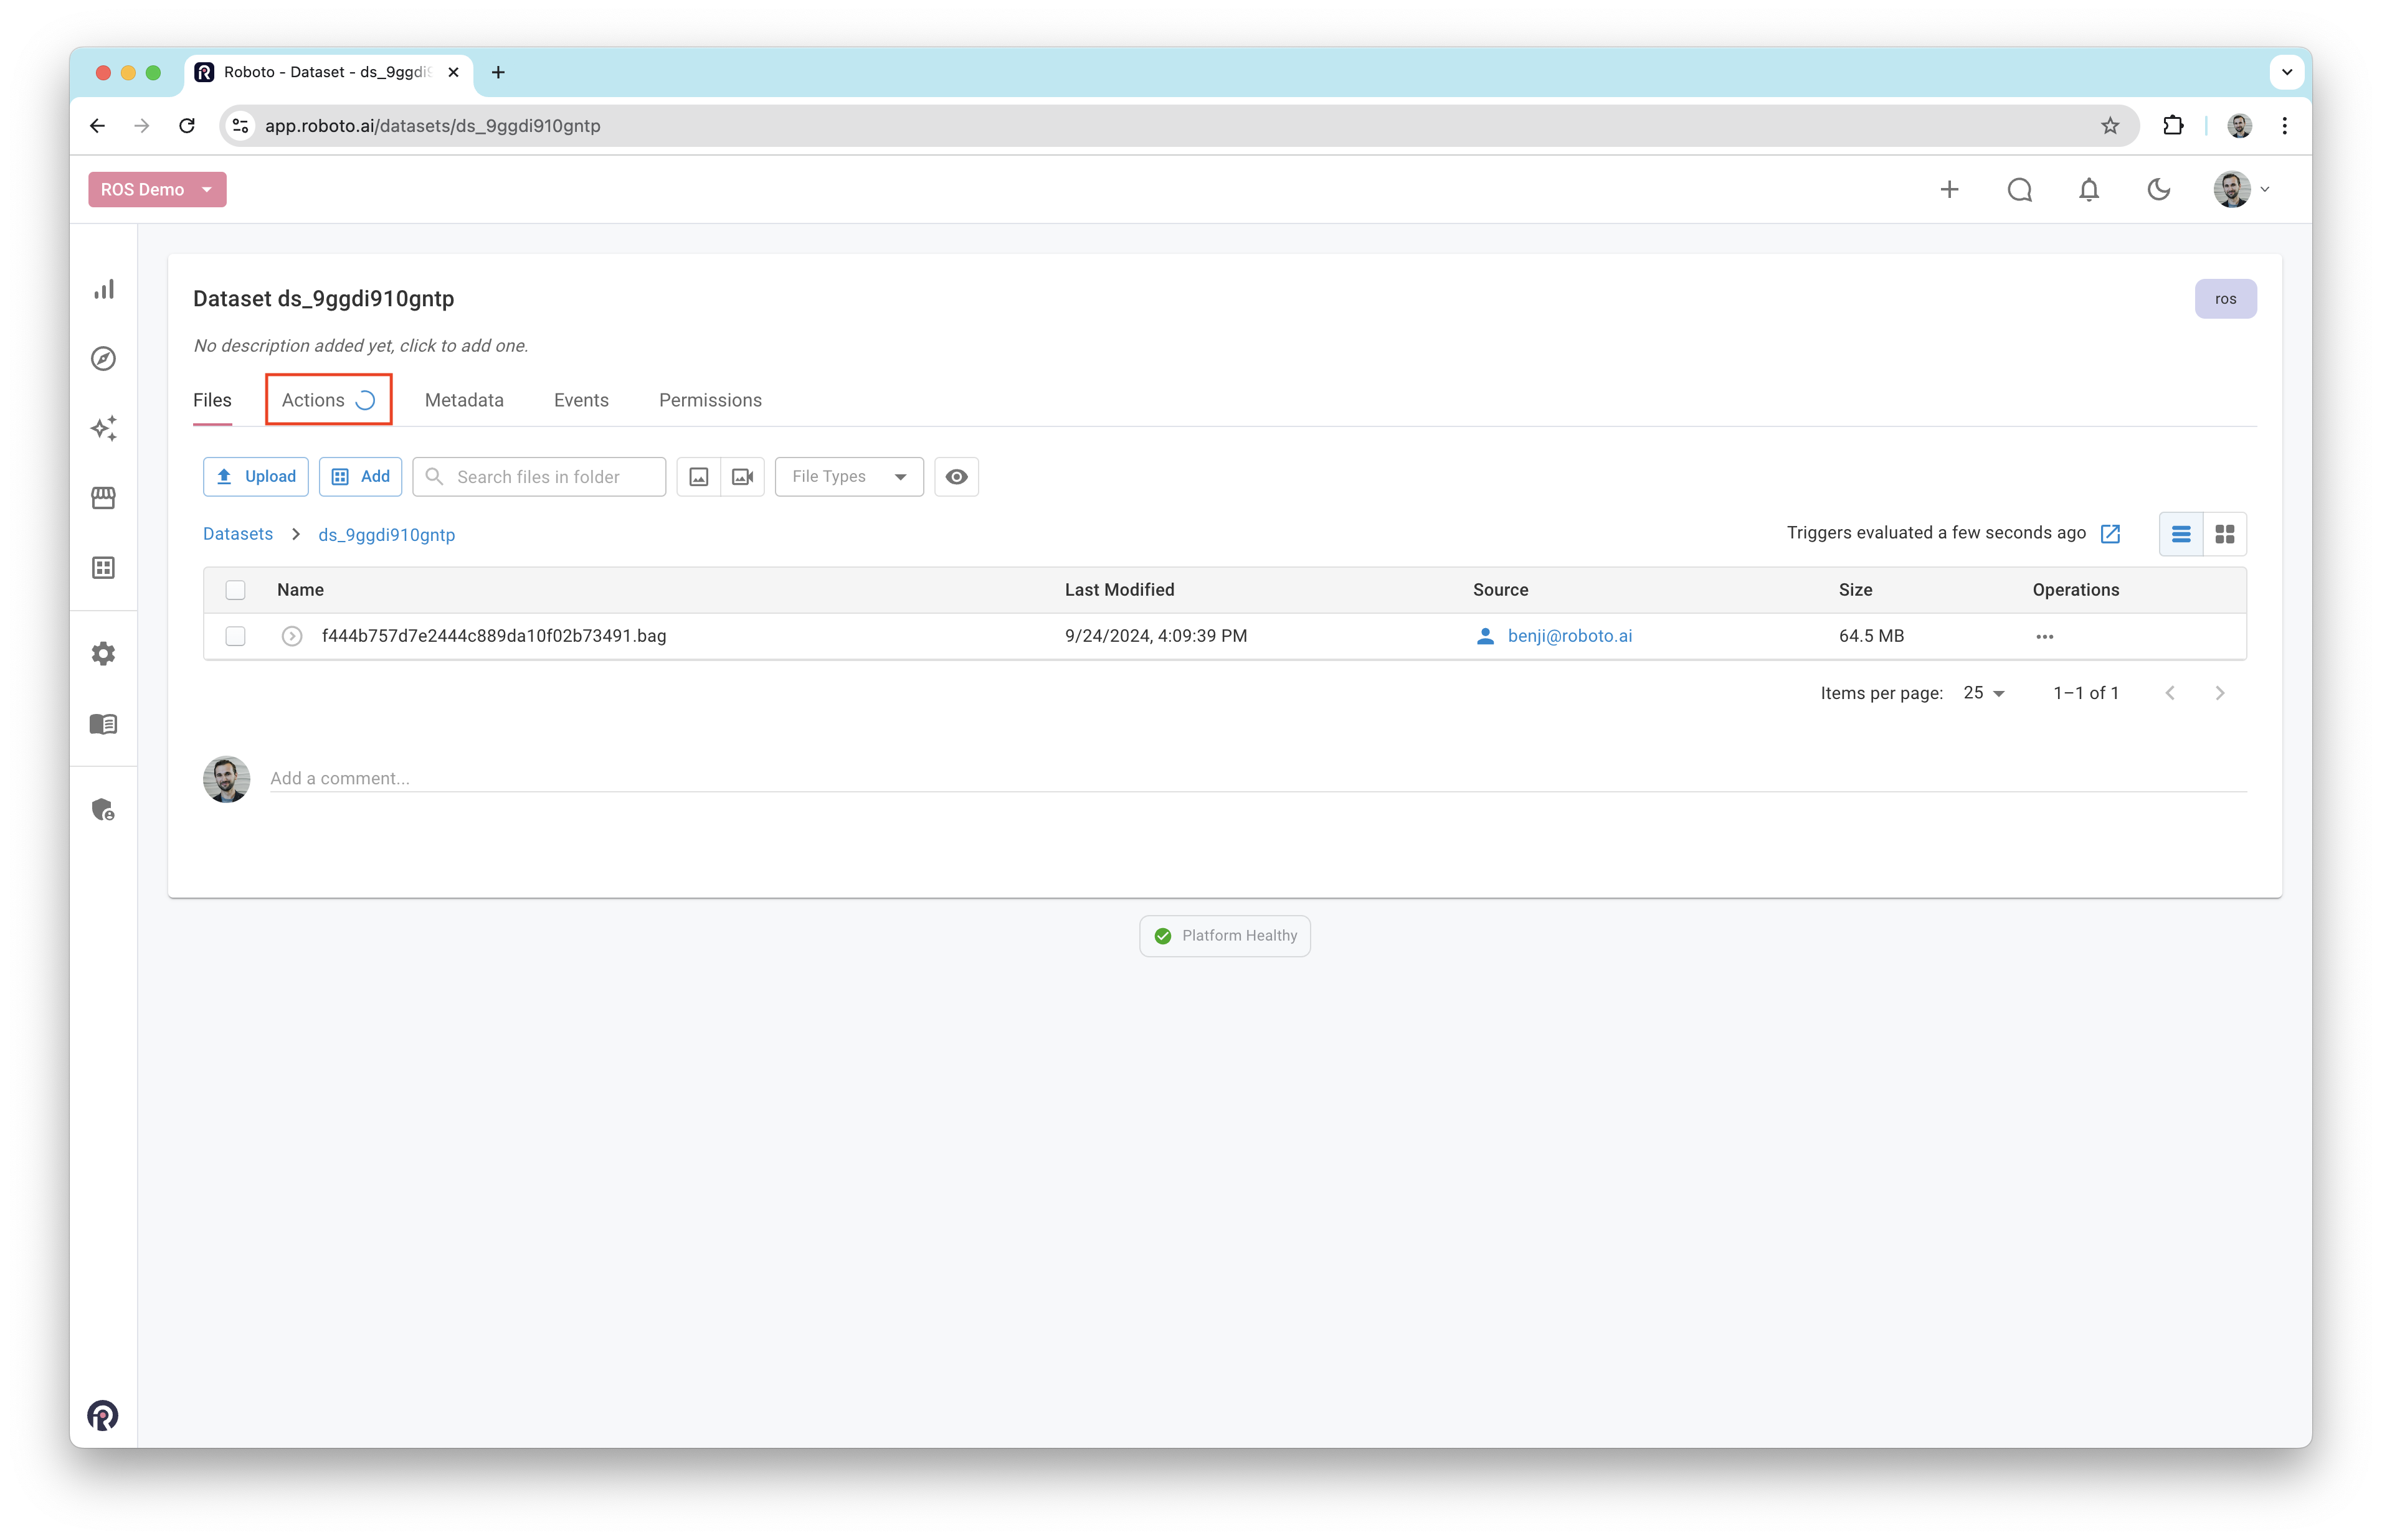Image resolution: width=2382 pixels, height=1540 pixels.
Task: Toggle the eye visibility button
Action: coord(956,477)
